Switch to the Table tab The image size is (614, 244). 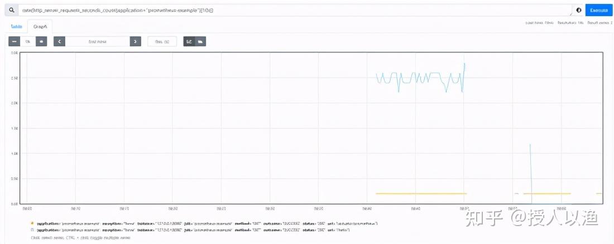click(17, 27)
